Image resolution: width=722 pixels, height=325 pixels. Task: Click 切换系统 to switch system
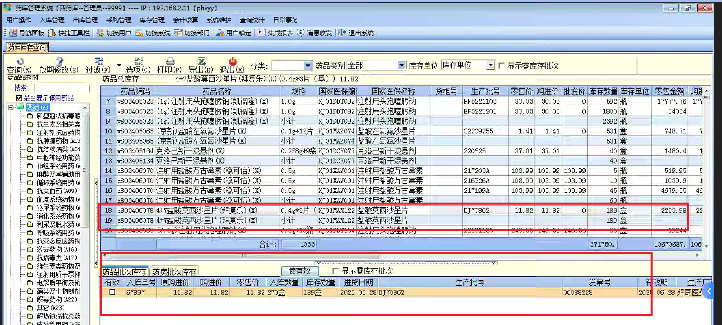click(153, 33)
